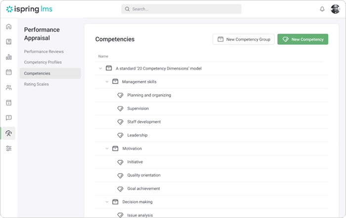Viewport: 346px width, 218px height.
Task: Click the diamond icon on New Competency button
Action: (x=286, y=39)
